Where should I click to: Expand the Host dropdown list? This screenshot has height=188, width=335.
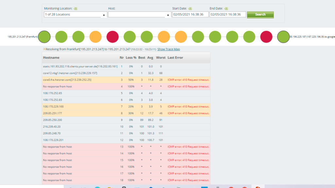168,15
